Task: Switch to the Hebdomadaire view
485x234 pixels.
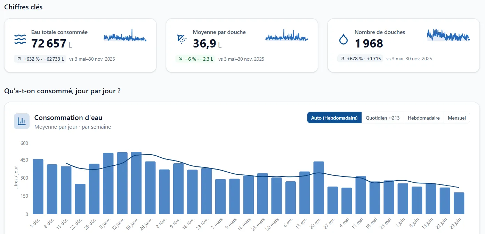Action: point(424,118)
